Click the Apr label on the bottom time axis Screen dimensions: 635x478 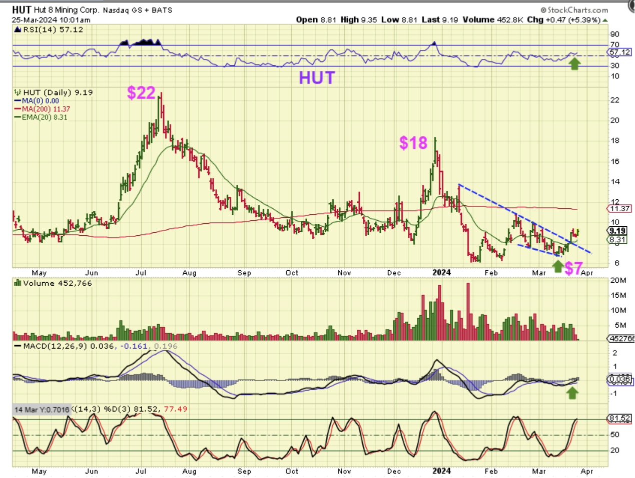[x=587, y=471]
